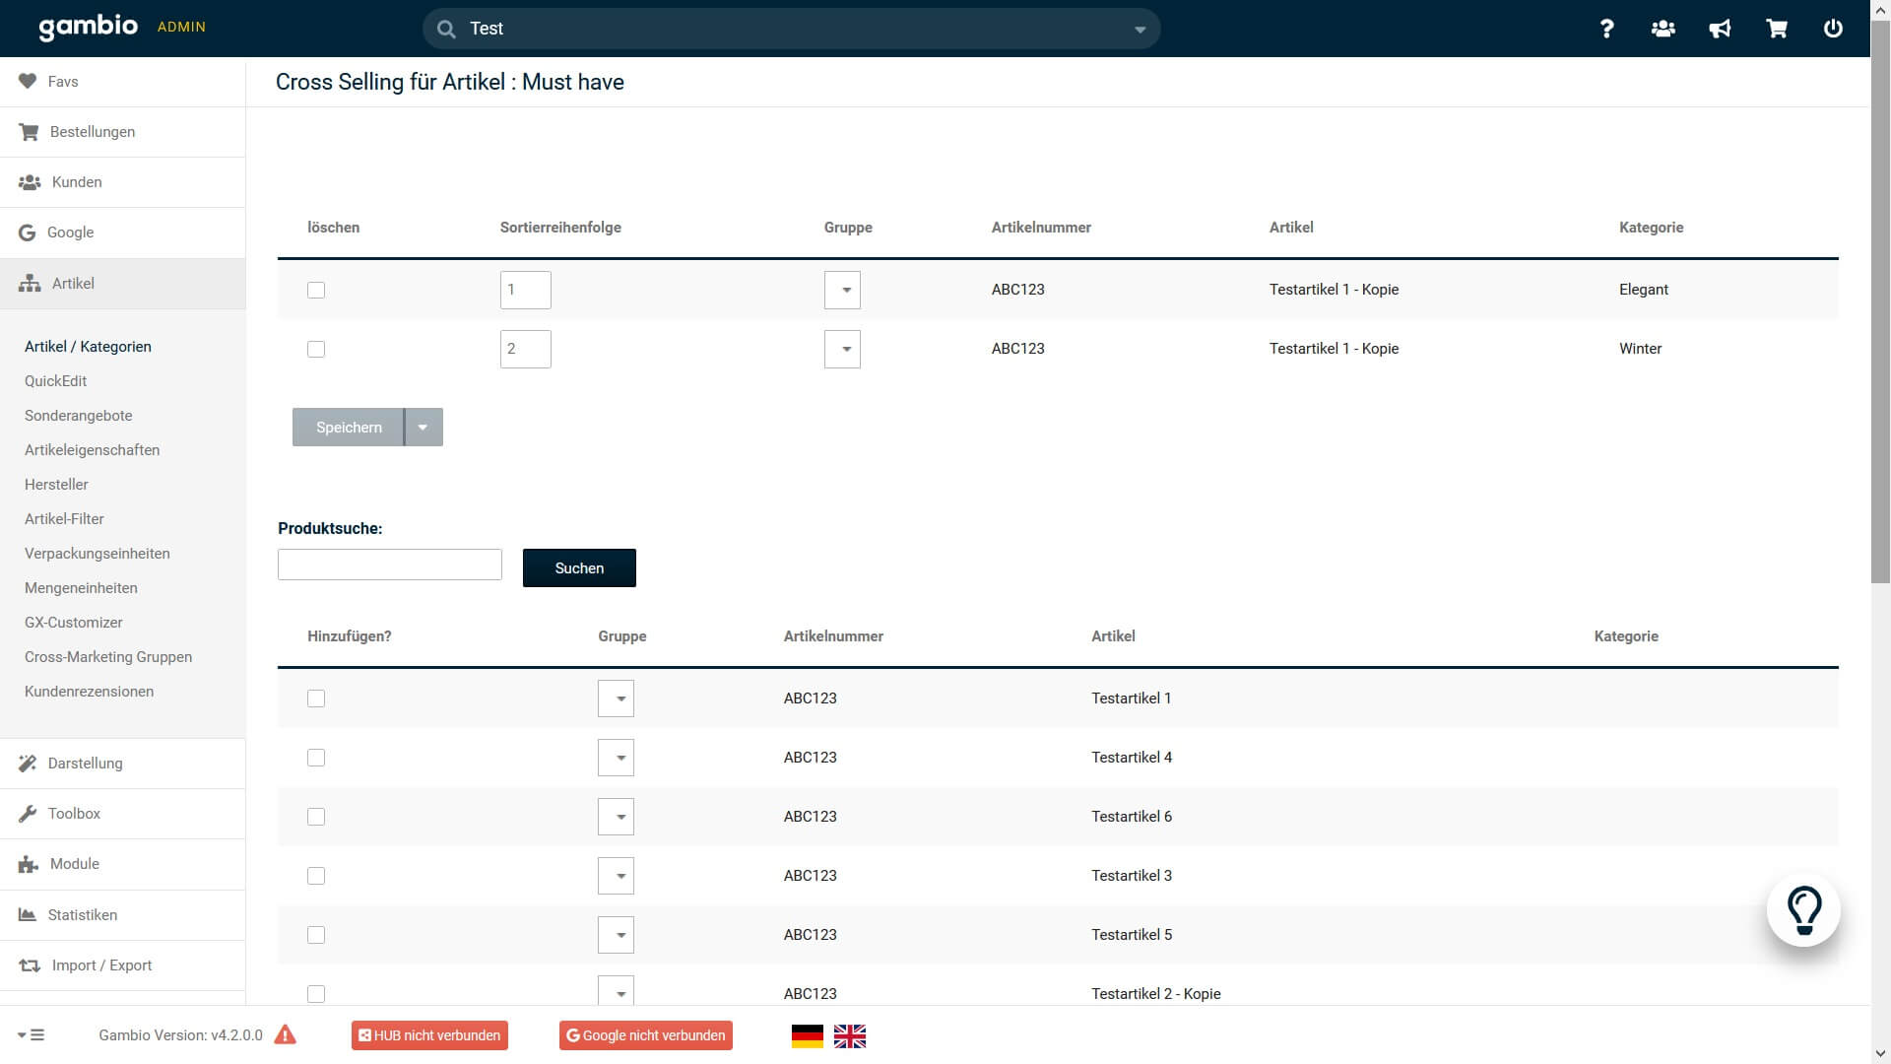
Task: Open the announcements megaphone icon
Action: [1720, 29]
